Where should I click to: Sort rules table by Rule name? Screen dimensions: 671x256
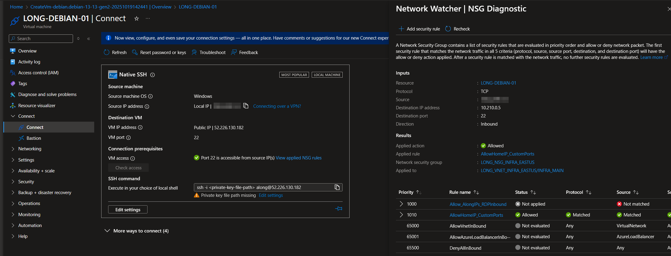(476, 192)
